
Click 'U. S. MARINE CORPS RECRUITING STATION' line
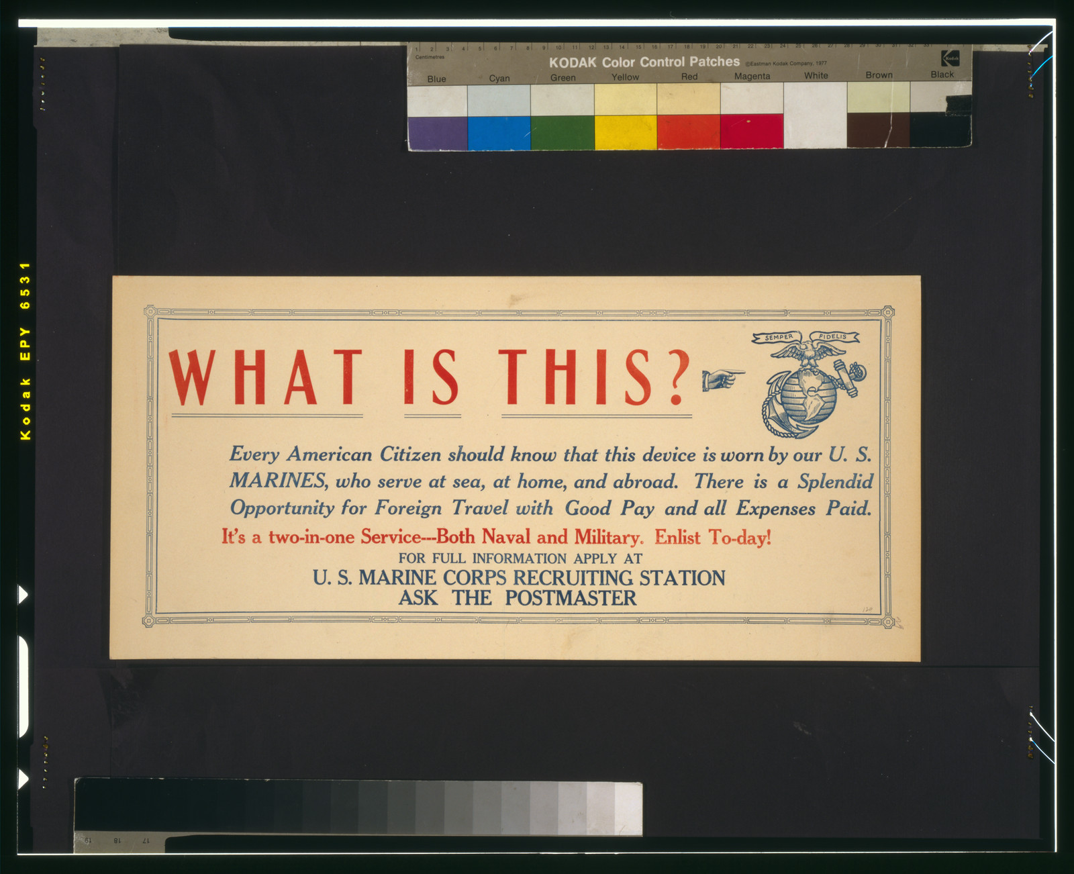[x=519, y=577]
